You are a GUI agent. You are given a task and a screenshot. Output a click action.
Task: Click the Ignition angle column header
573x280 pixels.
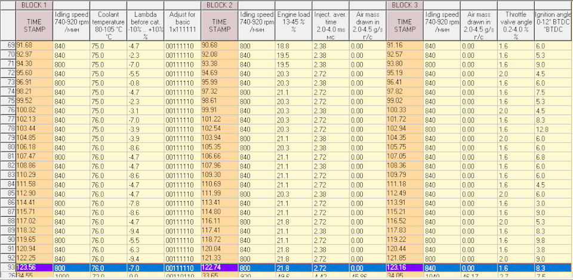click(554, 26)
